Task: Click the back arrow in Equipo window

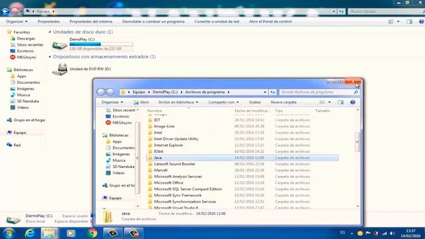Action: coord(5,11)
